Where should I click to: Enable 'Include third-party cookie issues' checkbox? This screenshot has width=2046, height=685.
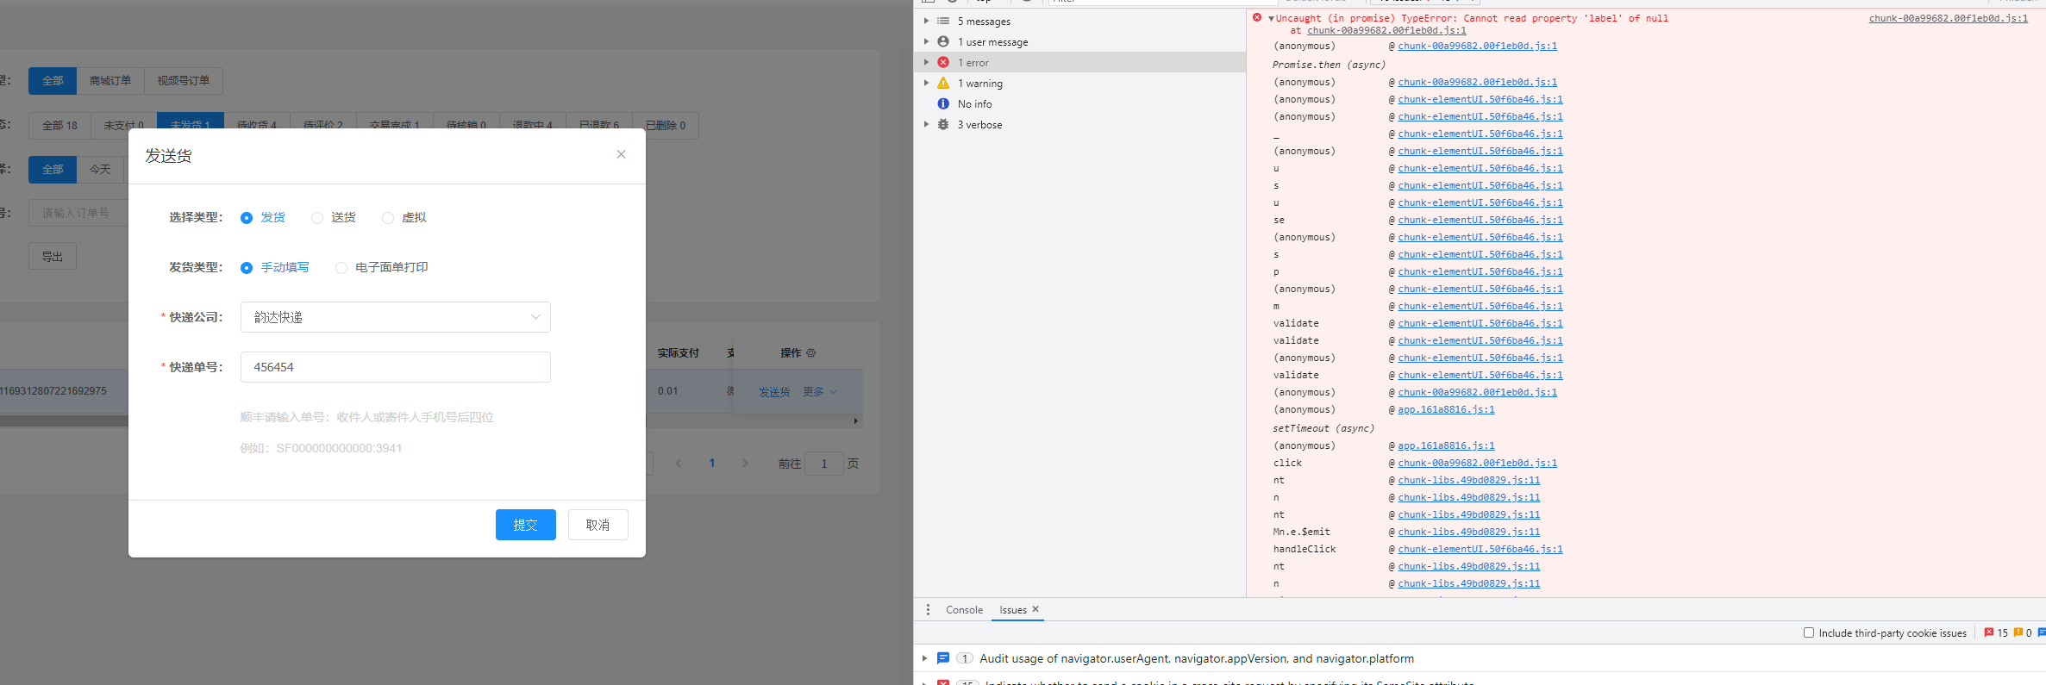coord(1809,632)
